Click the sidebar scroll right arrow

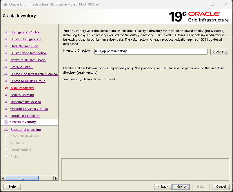click(x=56, y=178)
